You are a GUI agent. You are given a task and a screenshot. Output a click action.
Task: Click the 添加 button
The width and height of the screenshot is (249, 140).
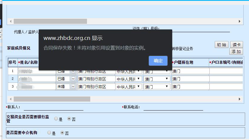236,52
